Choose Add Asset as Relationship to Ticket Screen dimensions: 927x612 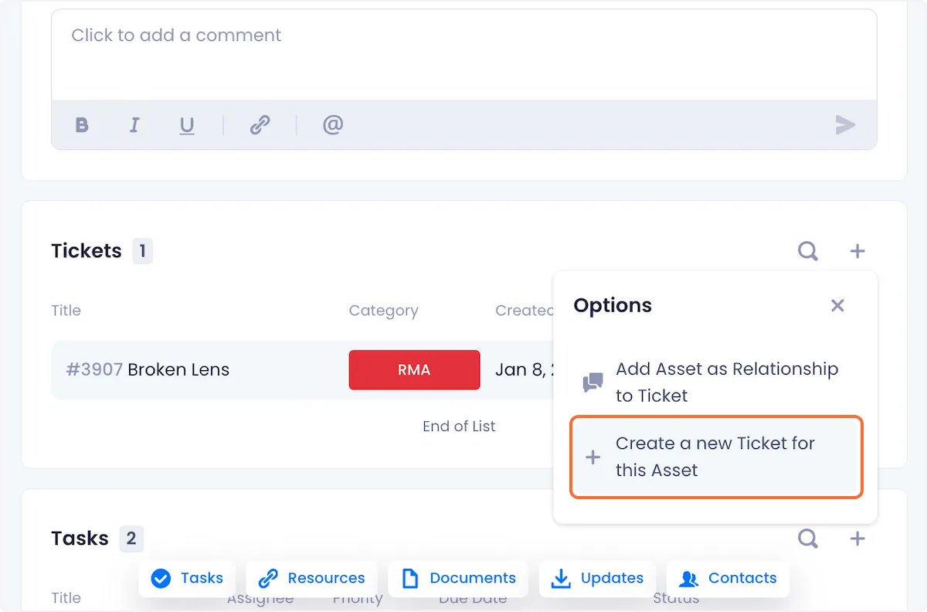pos(715,382)
